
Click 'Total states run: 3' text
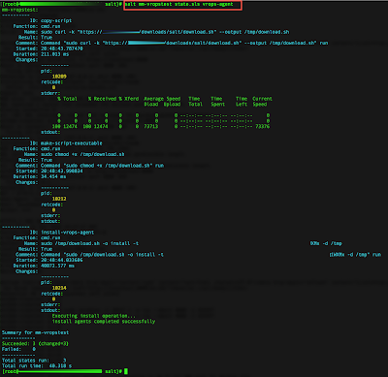(x=34, y=361)
